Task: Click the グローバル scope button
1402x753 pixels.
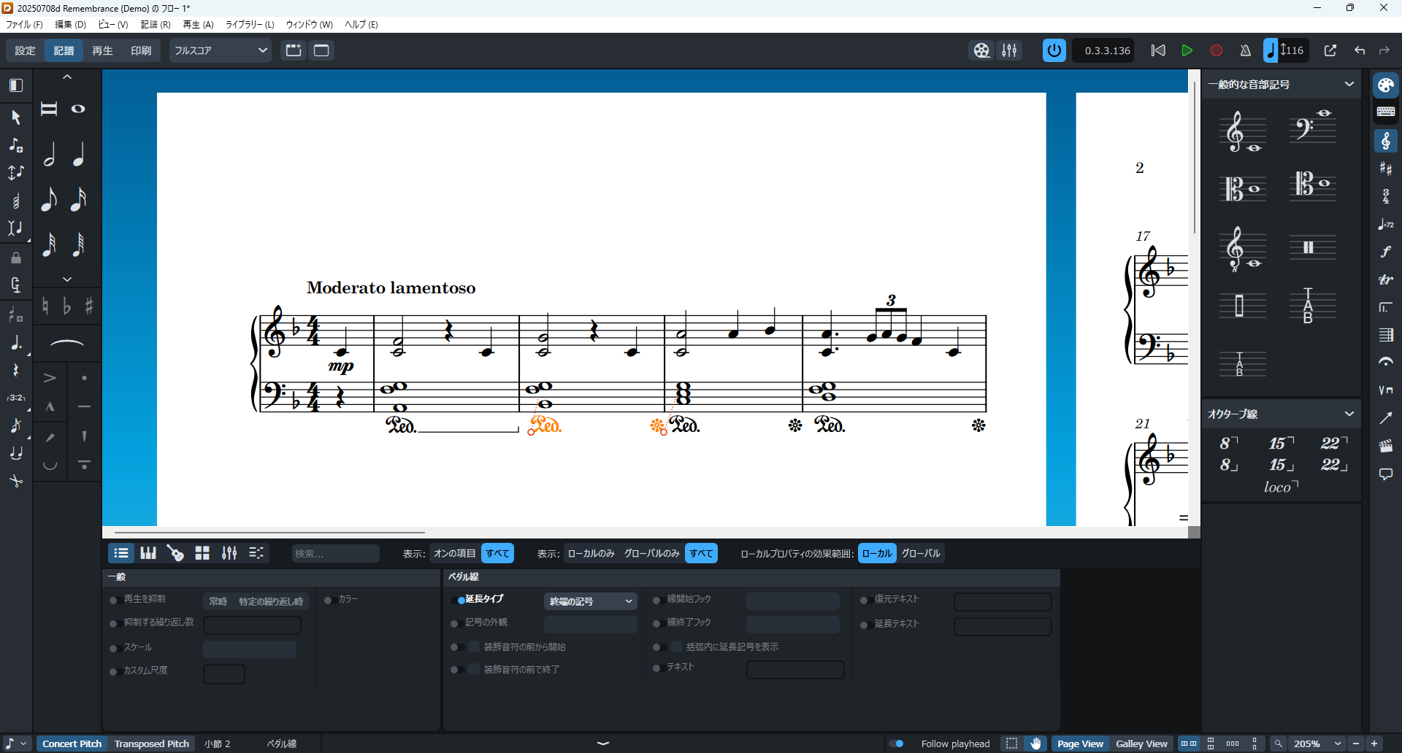Action: coord(921,553)
